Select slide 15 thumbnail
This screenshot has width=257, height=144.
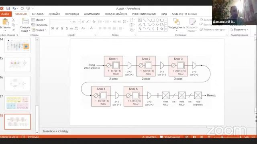pos(18,64)
